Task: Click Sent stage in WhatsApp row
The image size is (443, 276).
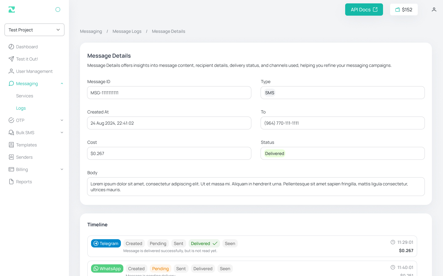Action: (x=181, y=269)
